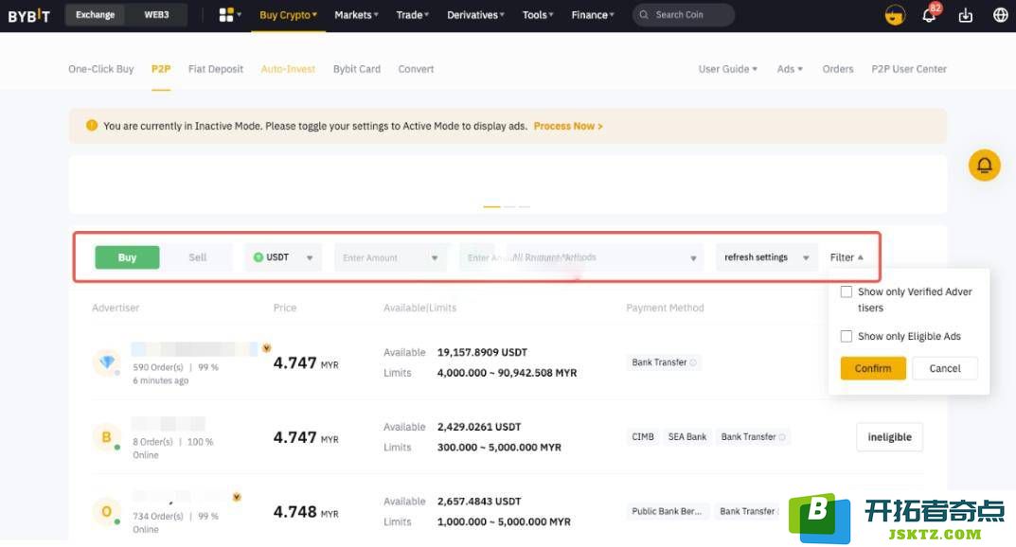Click the Process Now link
The image size is (1016, 547).
click(567, 126)
